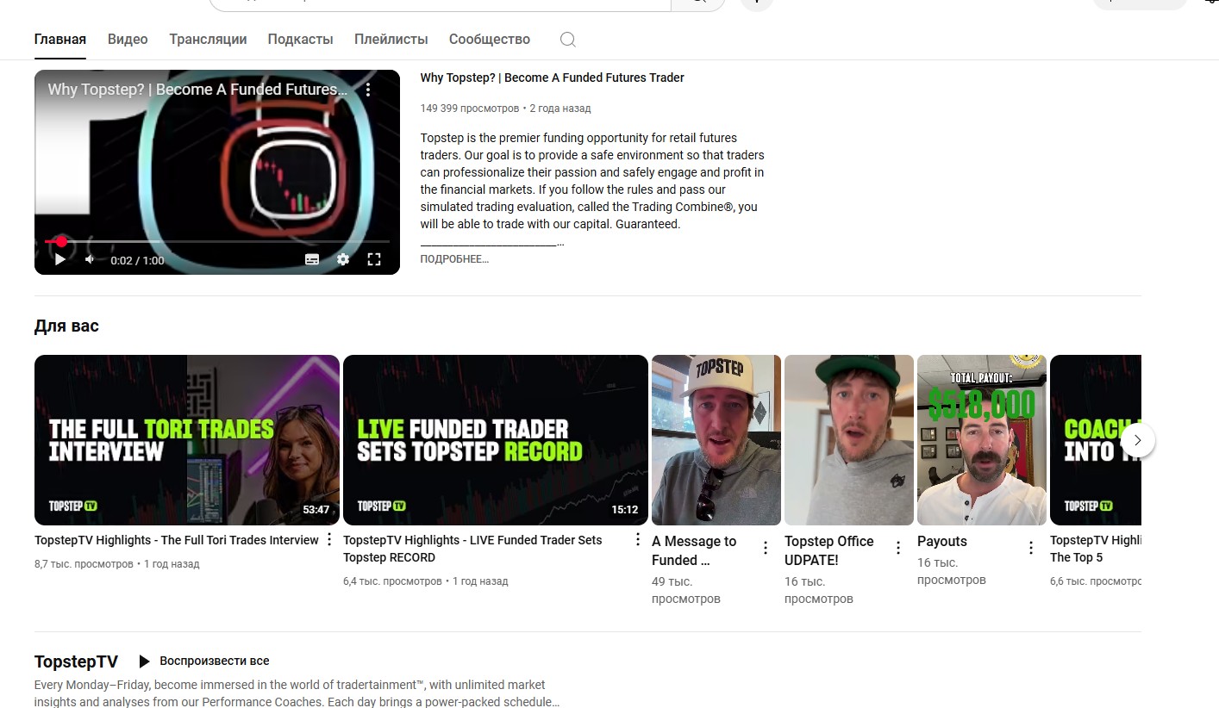Open options menu for LIVE Funded Trader video
The height and width of the screenshot is (708, 1219).
pyautogui.click(x=637, y=539)
